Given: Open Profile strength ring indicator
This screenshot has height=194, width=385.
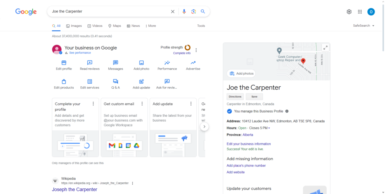Looking at the screenshot, I should [x=188, y=47].
